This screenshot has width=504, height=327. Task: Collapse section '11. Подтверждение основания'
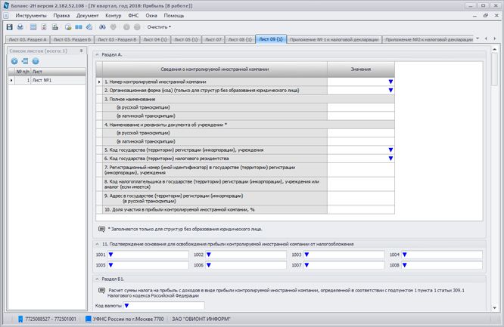(97, 244)
